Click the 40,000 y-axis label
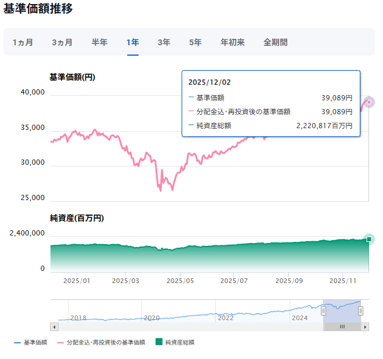Image resolution: width=383 pixels, height=359 pixels. [32, 92]
